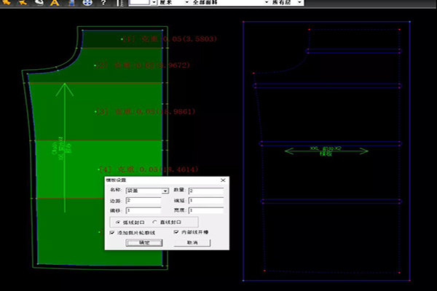Click the second orange arrow pointer tool
Image resolution: width=437 pixels, height=291 pixels.
(x=21, y=3)
